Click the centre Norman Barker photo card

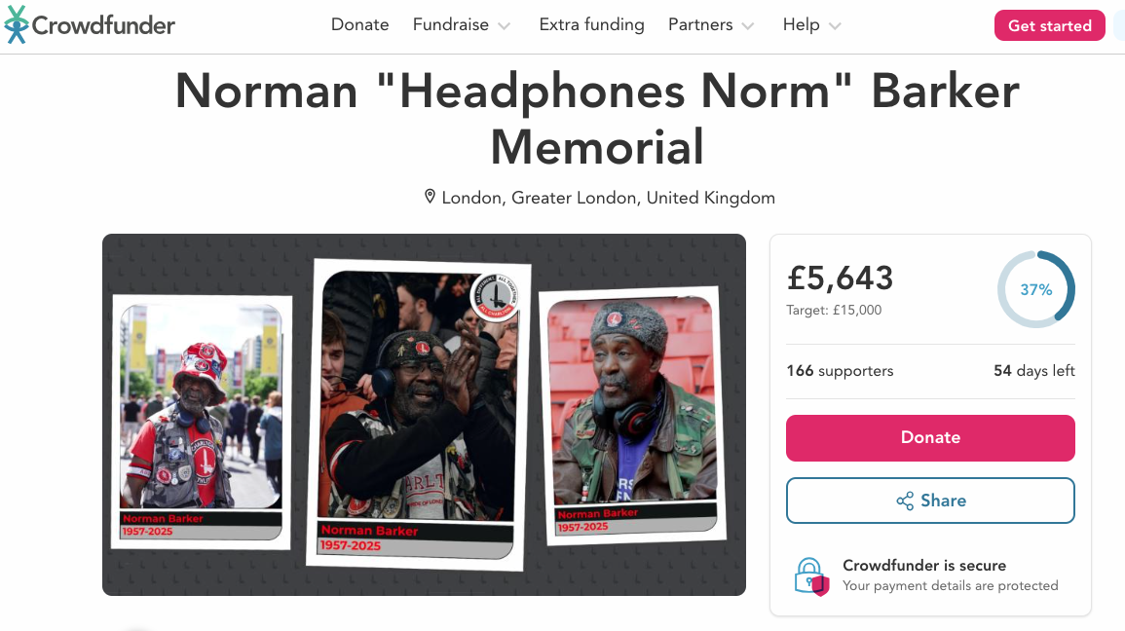[419, 415]
